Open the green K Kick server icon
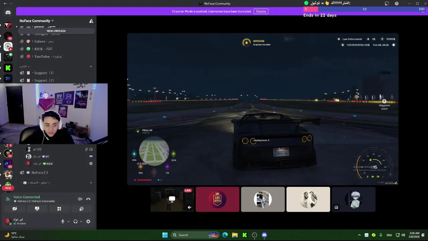The image size is (428, 241). (8, 68)
